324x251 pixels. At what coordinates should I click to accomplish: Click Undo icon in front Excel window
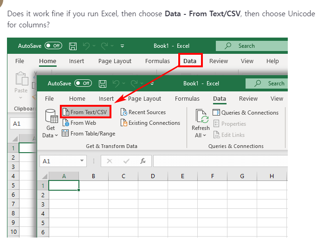[x=116, y=84]
